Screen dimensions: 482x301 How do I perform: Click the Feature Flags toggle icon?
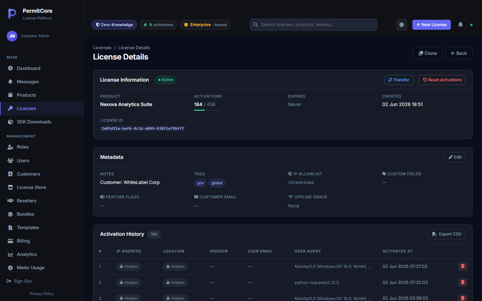(x=102, y=197)
